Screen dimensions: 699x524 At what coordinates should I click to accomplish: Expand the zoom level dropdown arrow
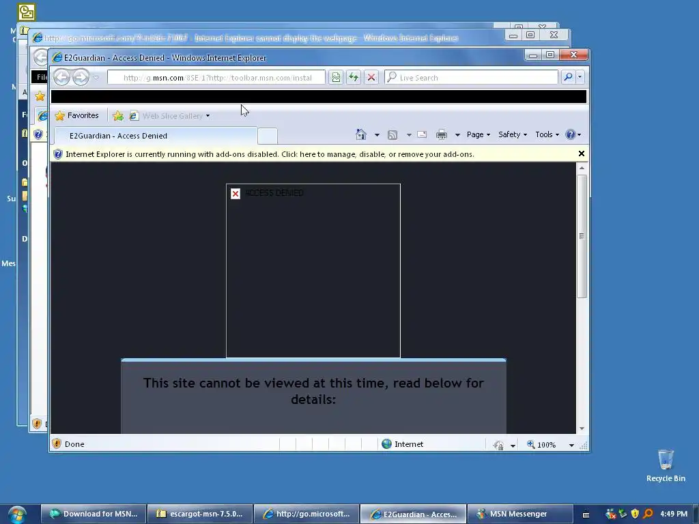[x=571, y=445]
